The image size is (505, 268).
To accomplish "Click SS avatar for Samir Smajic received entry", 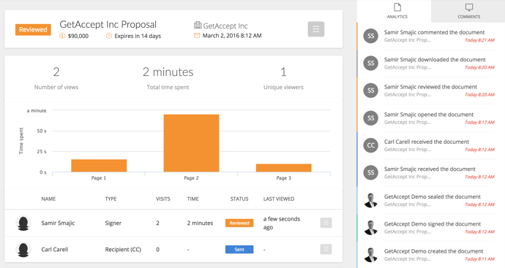I will (370, 173).
